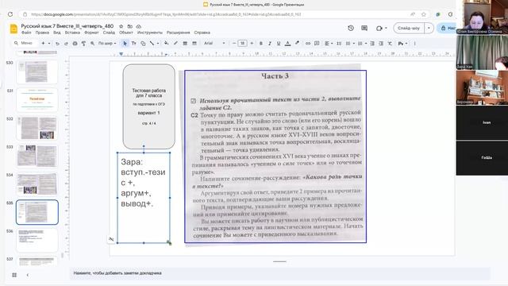
Task: Click the line spacing icon
Action: coord(339,44)
